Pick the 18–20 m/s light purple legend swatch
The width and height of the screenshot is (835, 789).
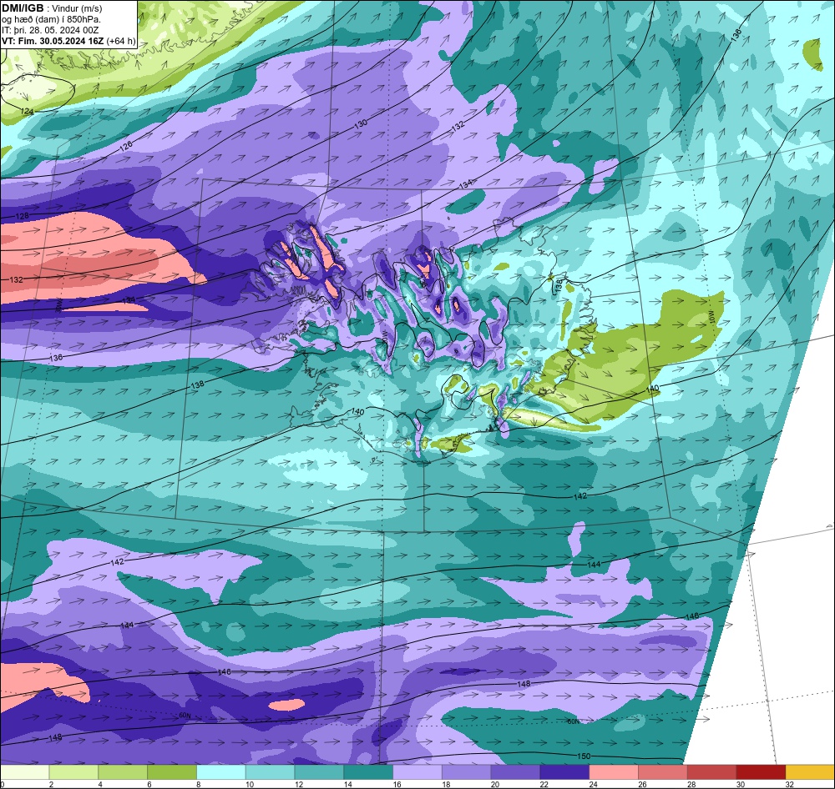pos(467,772)
